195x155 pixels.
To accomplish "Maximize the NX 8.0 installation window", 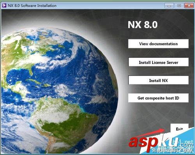I will click(x=179, y=5).
